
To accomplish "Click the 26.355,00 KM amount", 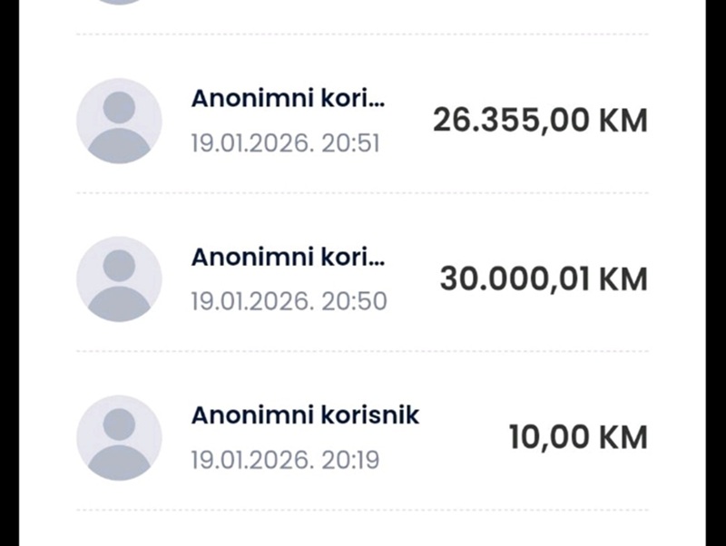I will coord(540,121).
